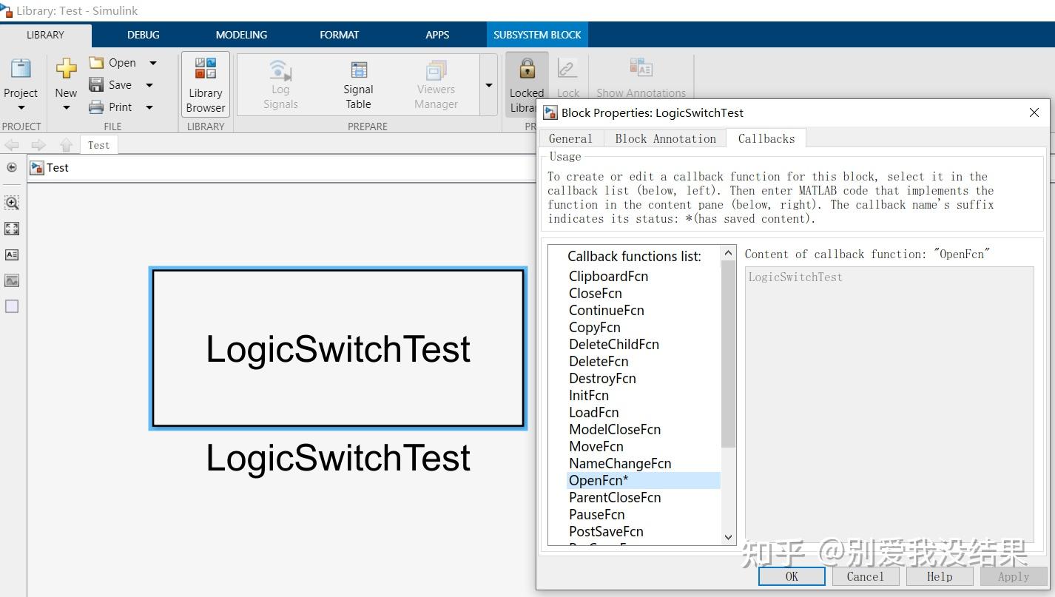Switch to the FORMAT ribbon tab

coord(339,35)
